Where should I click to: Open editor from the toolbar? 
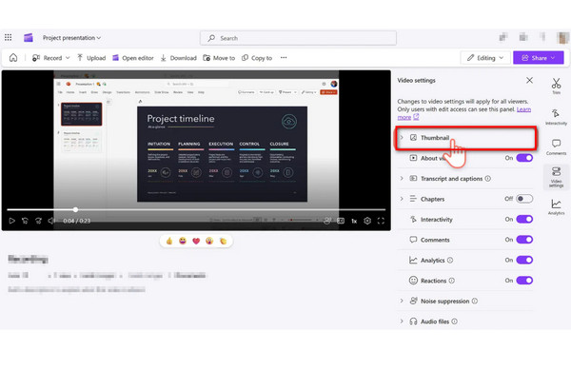pyautogui.click(x=133, y=58)
